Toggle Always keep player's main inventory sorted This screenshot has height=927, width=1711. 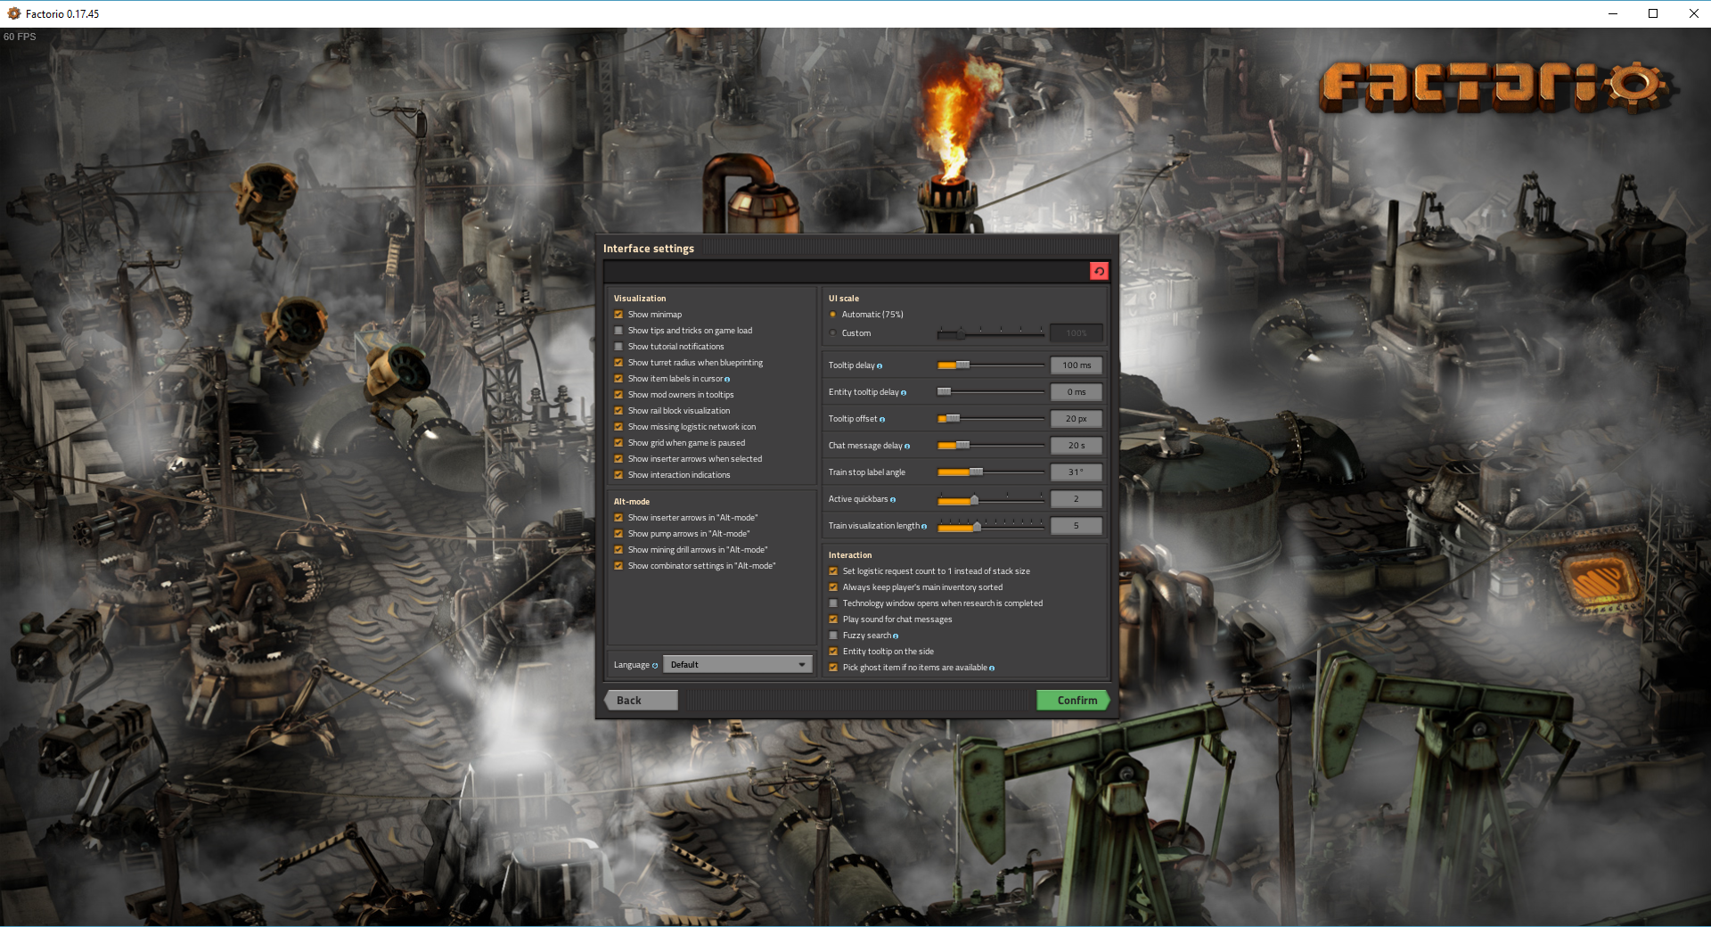pos(833,587)
